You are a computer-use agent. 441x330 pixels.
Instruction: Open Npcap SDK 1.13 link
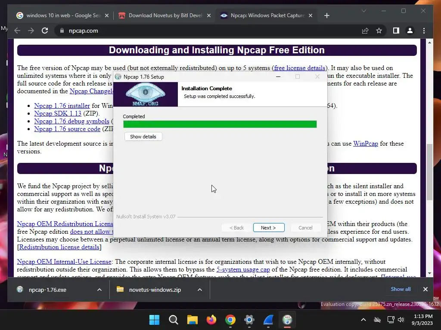58,113
